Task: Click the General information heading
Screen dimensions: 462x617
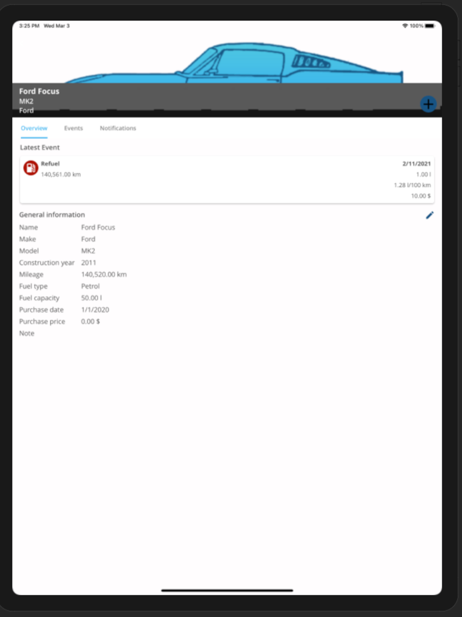Action: coord(52,215)
